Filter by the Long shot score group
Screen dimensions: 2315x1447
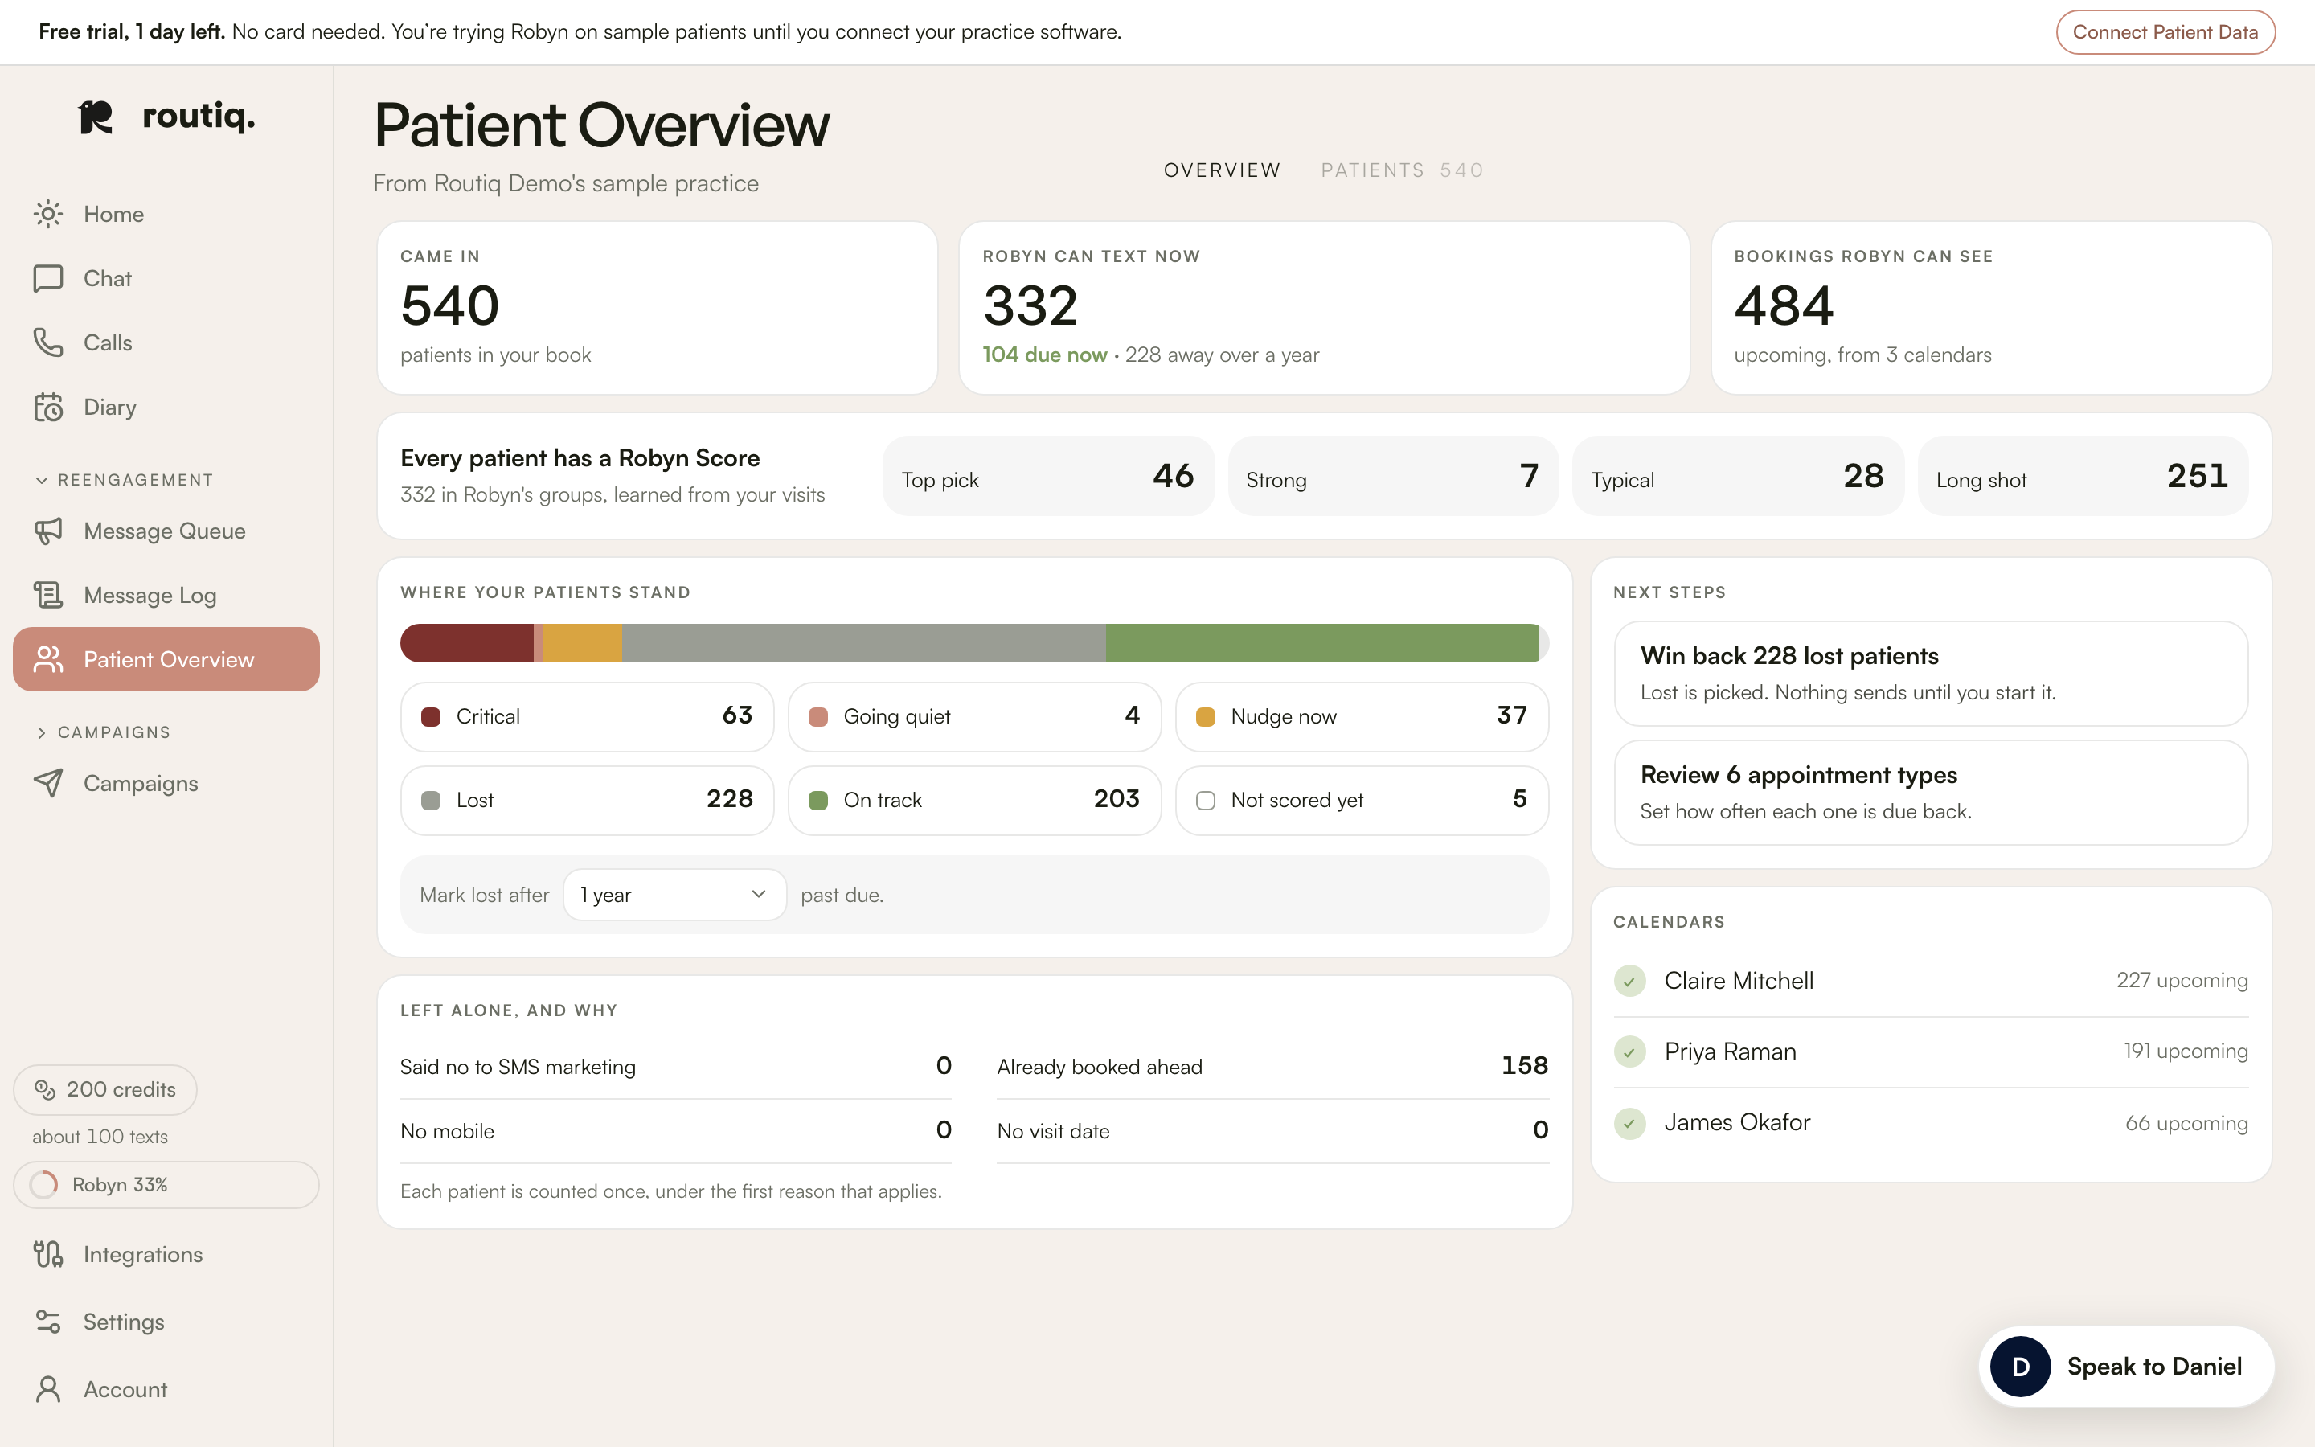pos(2083,477)
